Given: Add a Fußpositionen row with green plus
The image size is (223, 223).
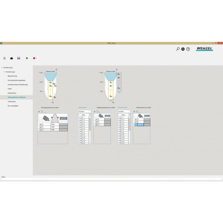Looking at the screenshot, I should [x=134, y=112].
